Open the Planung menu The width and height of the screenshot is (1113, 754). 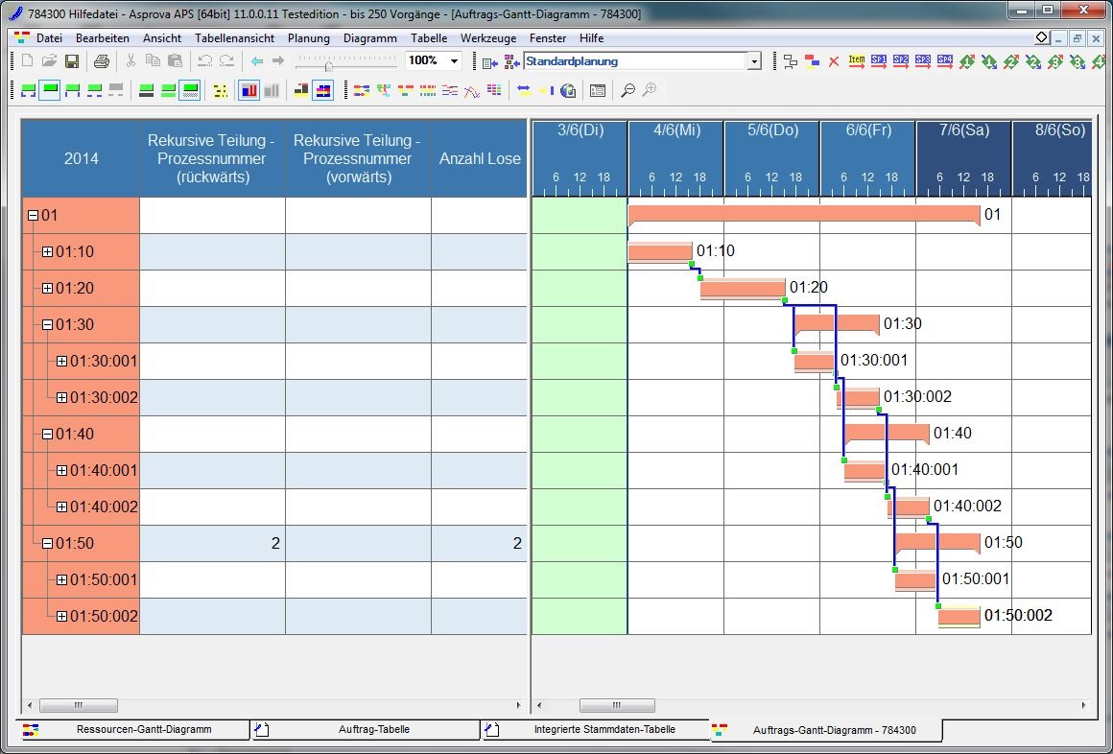(x=308, y=38)
